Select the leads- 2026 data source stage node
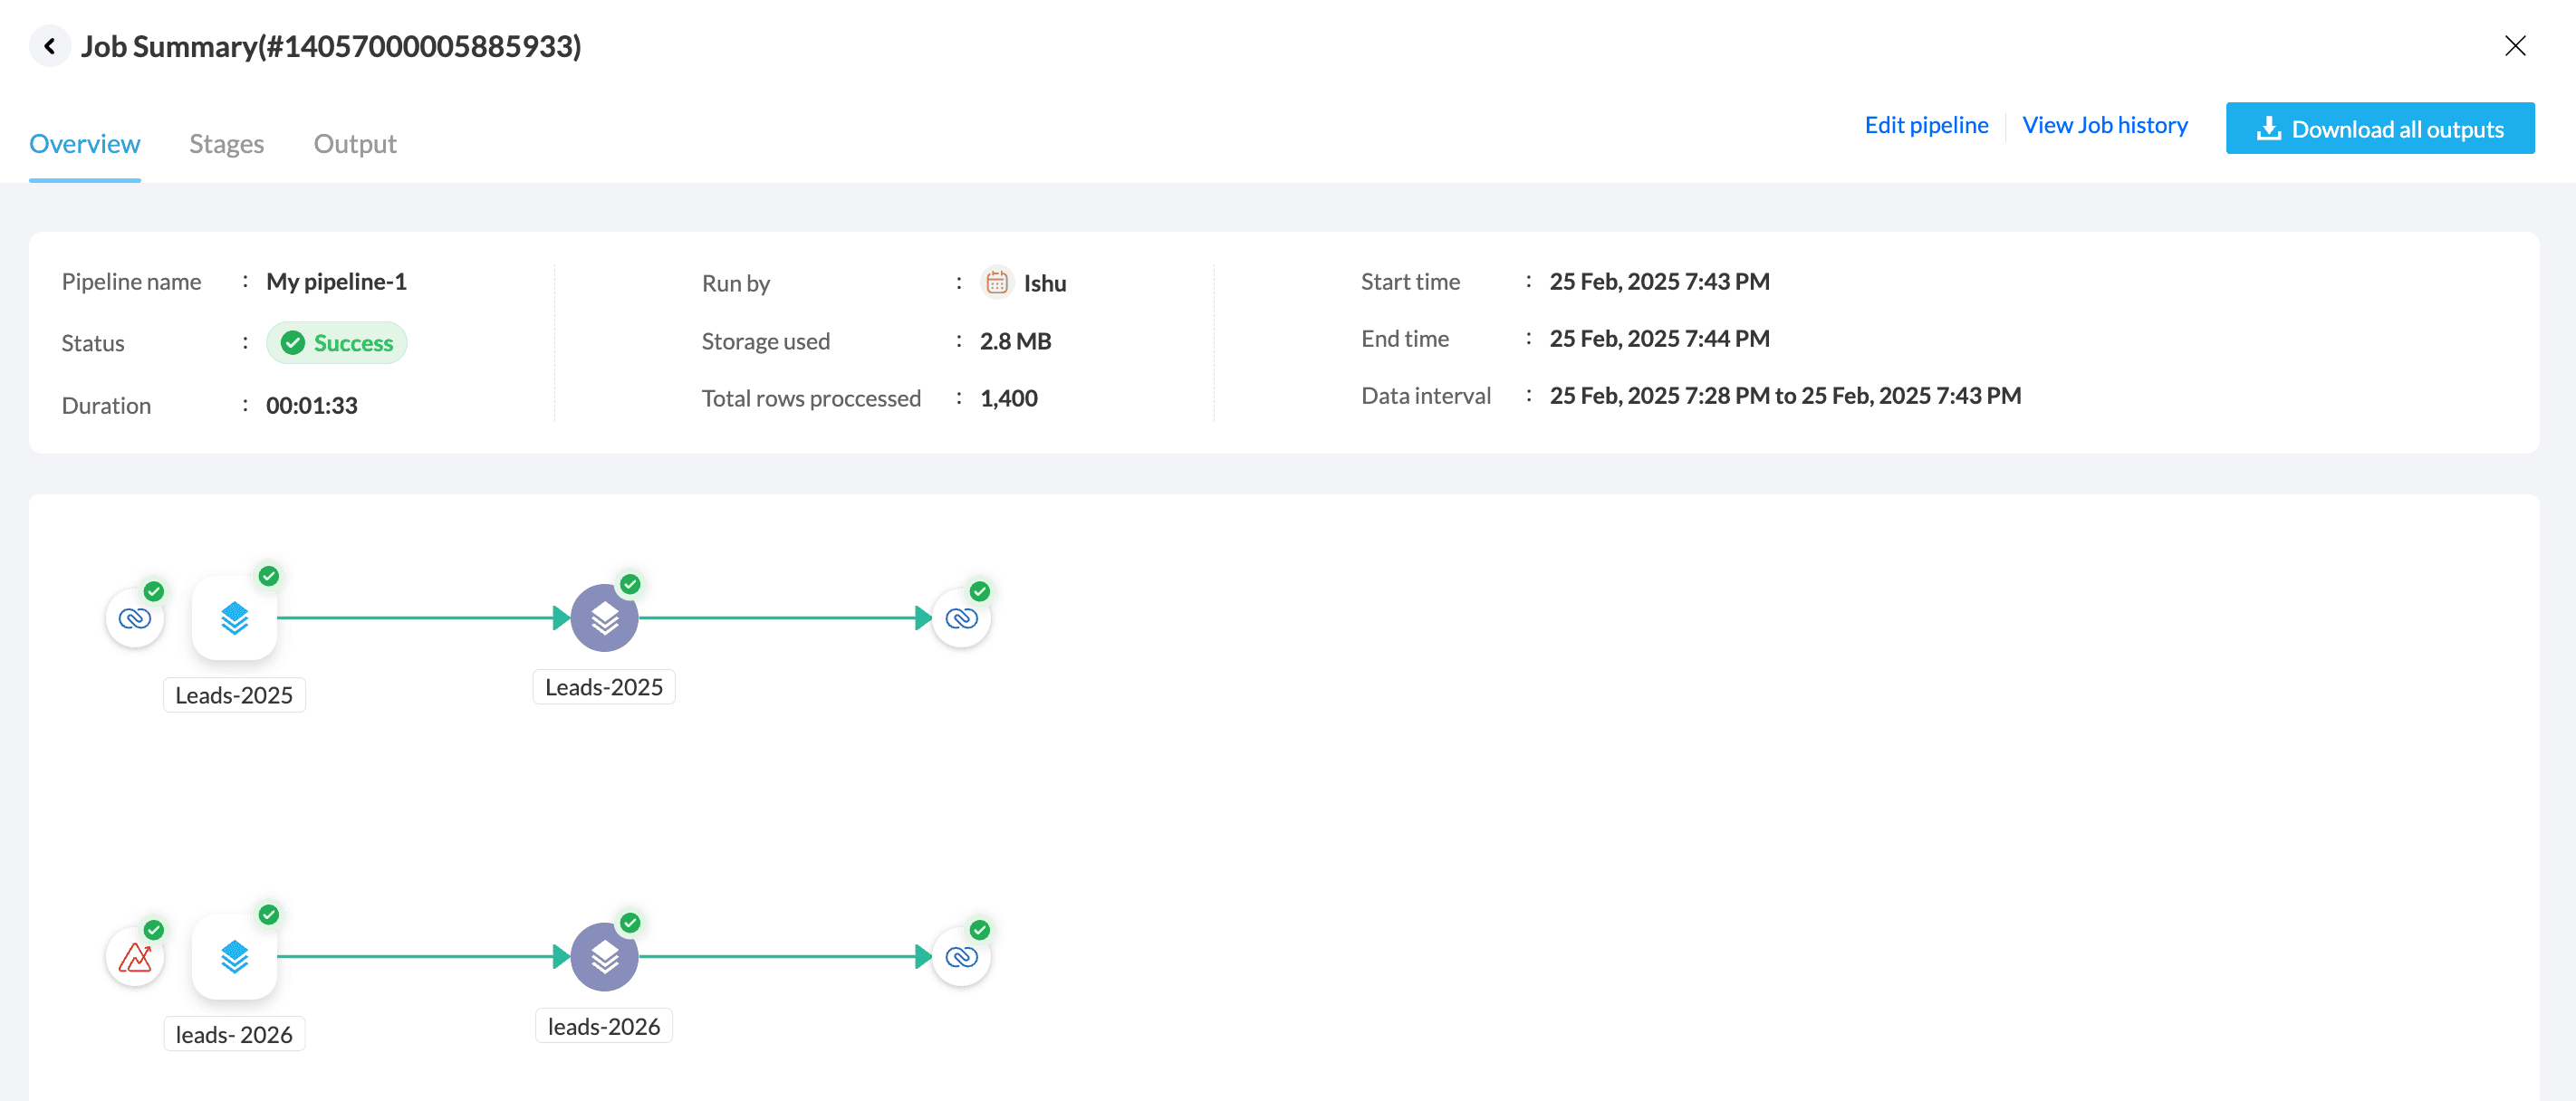Image resolution: width=2576 pixels, height=1101 pixels. click(x=234, y=957)
